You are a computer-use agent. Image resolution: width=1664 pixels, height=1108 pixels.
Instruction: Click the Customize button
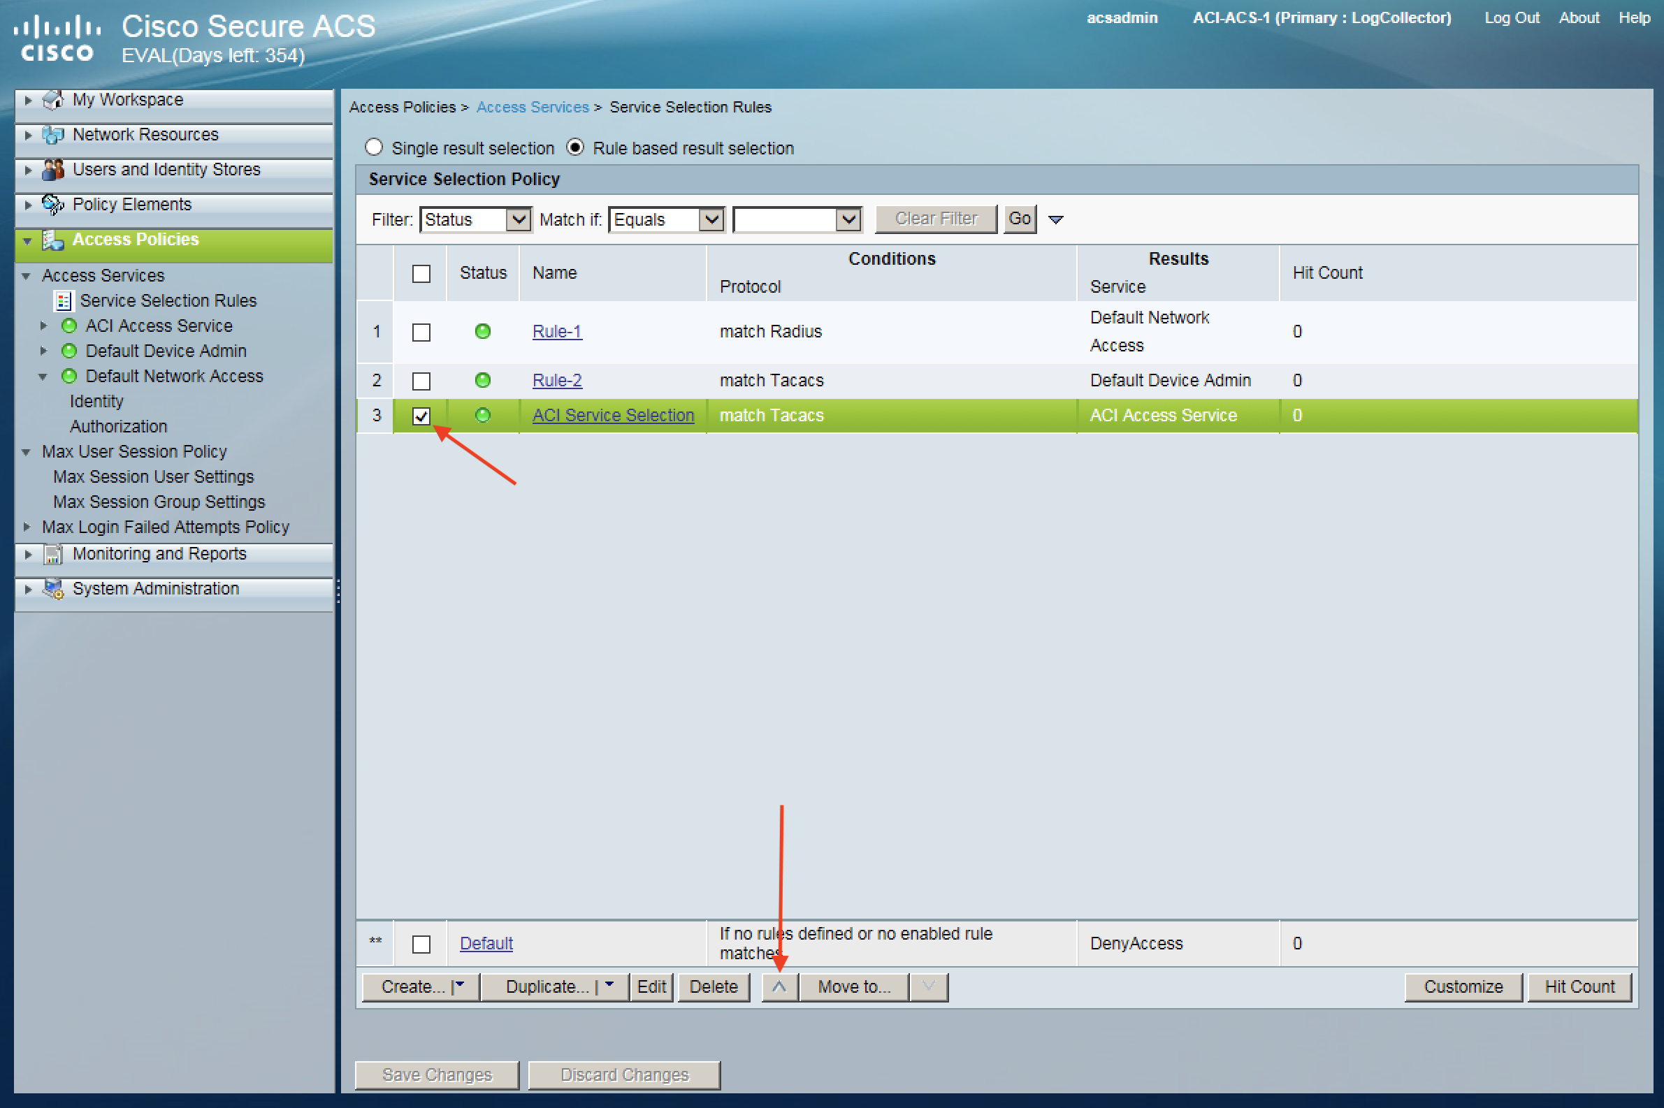tap(1463, 986)
